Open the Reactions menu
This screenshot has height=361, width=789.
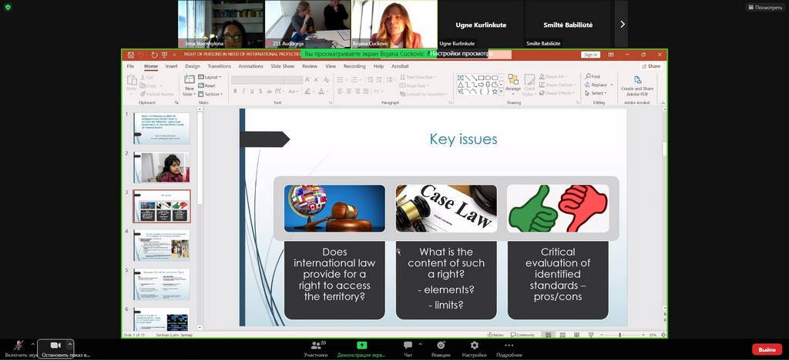441,346
